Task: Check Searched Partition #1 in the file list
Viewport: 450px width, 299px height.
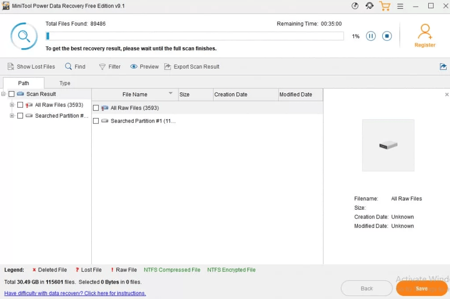Action: (x=96, y=121)
